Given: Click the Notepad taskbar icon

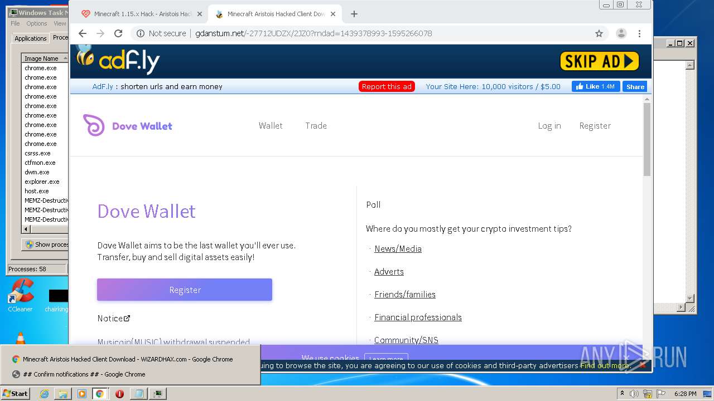Looking at the screenshot, I should click(x=138, y=394).
